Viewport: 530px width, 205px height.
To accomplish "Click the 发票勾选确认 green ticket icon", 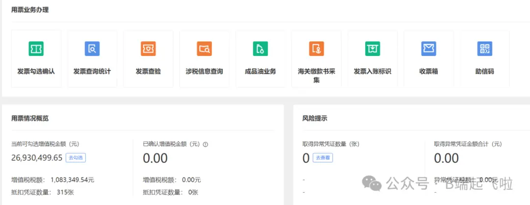I will tap(36, 49).
